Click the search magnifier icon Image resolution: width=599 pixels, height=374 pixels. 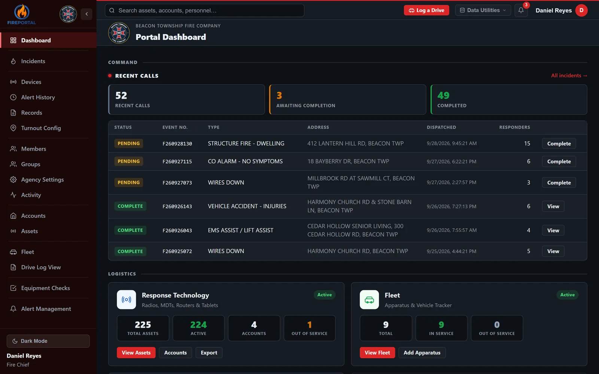pos(112,10)
